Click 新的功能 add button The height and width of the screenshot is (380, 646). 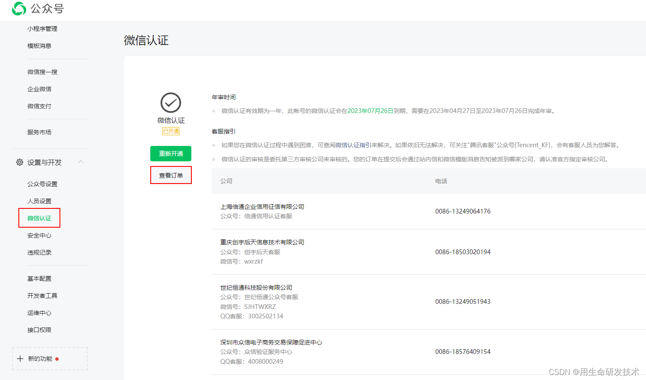pyautogui.click(x=50, y=359)
